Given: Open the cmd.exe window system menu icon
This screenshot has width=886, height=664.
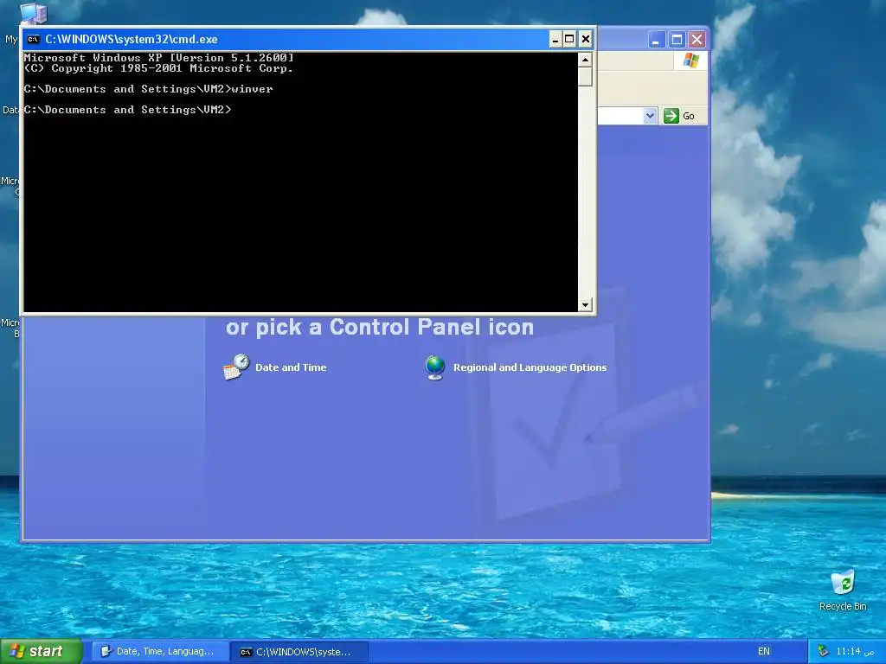Looking at the screenshot, I should pos(34,39).
